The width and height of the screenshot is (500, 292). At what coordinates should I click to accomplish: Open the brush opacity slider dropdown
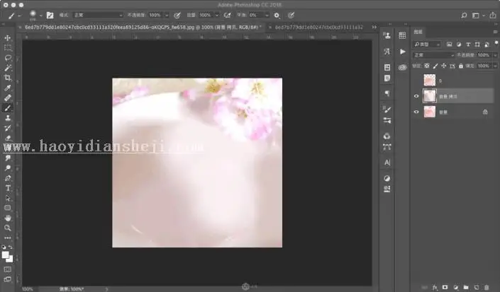pos(167,15)
